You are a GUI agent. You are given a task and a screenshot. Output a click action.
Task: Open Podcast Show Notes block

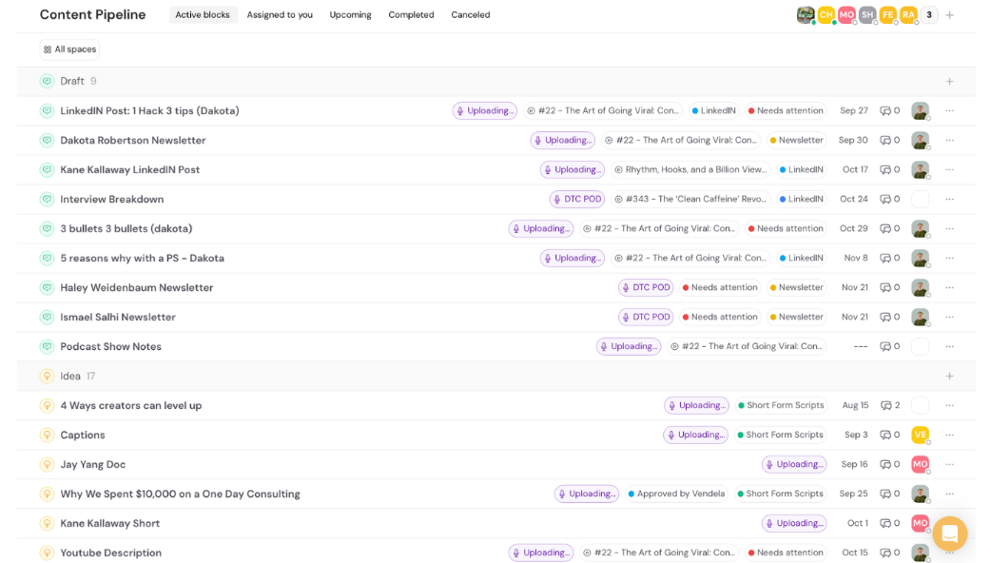click(x=110, y=346)
